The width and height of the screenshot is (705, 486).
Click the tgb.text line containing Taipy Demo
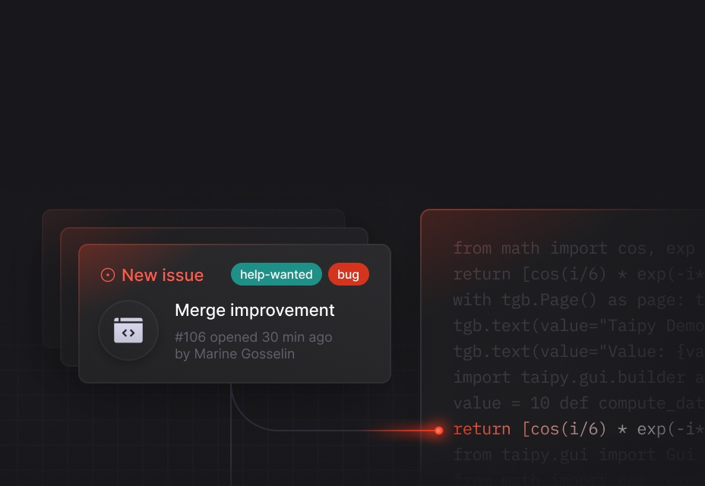(x=577, y=326)
